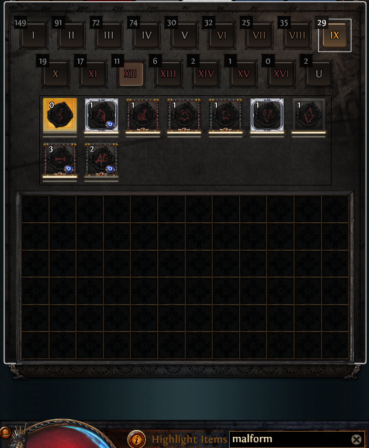This screenshot has width=369, height=448.
Task: Select the U unique maps tab
Action: [x=319, y=74]
